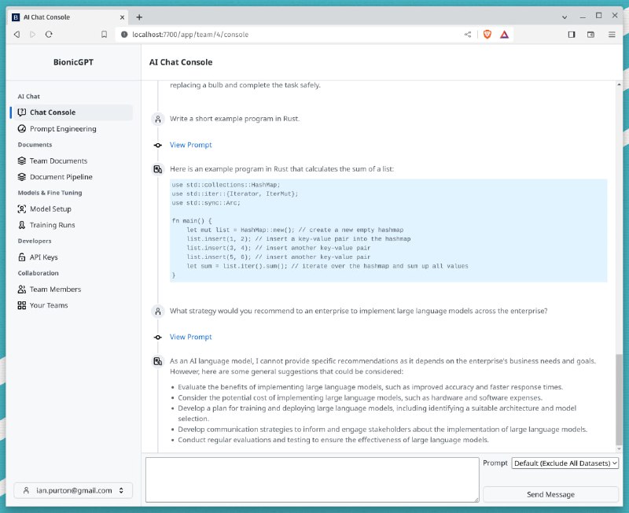Toggle the browser sidebar panel

coord(572,35)
